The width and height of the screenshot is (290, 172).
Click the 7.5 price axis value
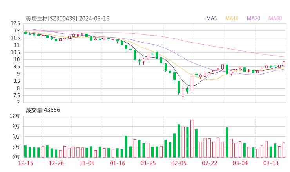(16, 95)
